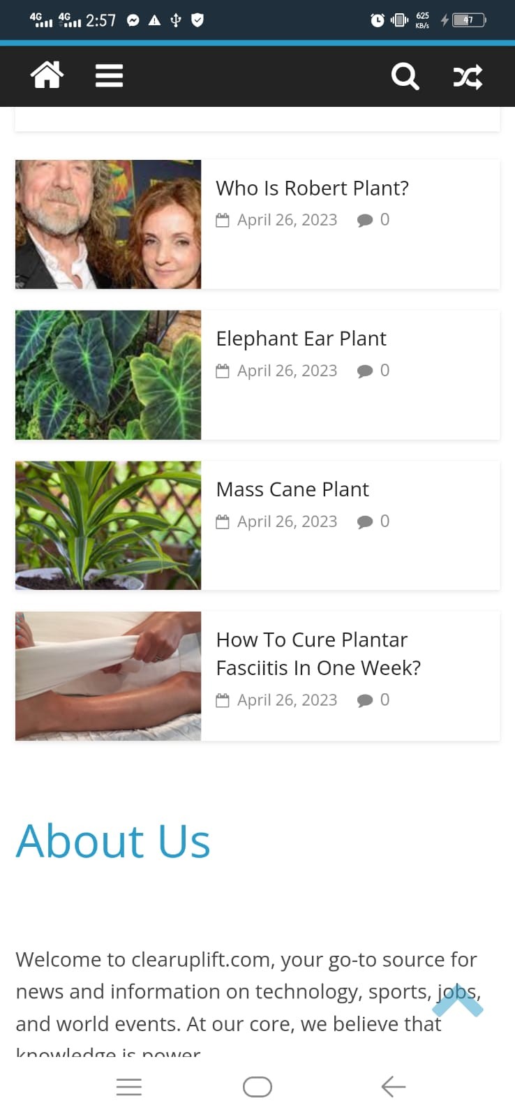Click comment bubble on Plantar Fasciitis post

365,701
